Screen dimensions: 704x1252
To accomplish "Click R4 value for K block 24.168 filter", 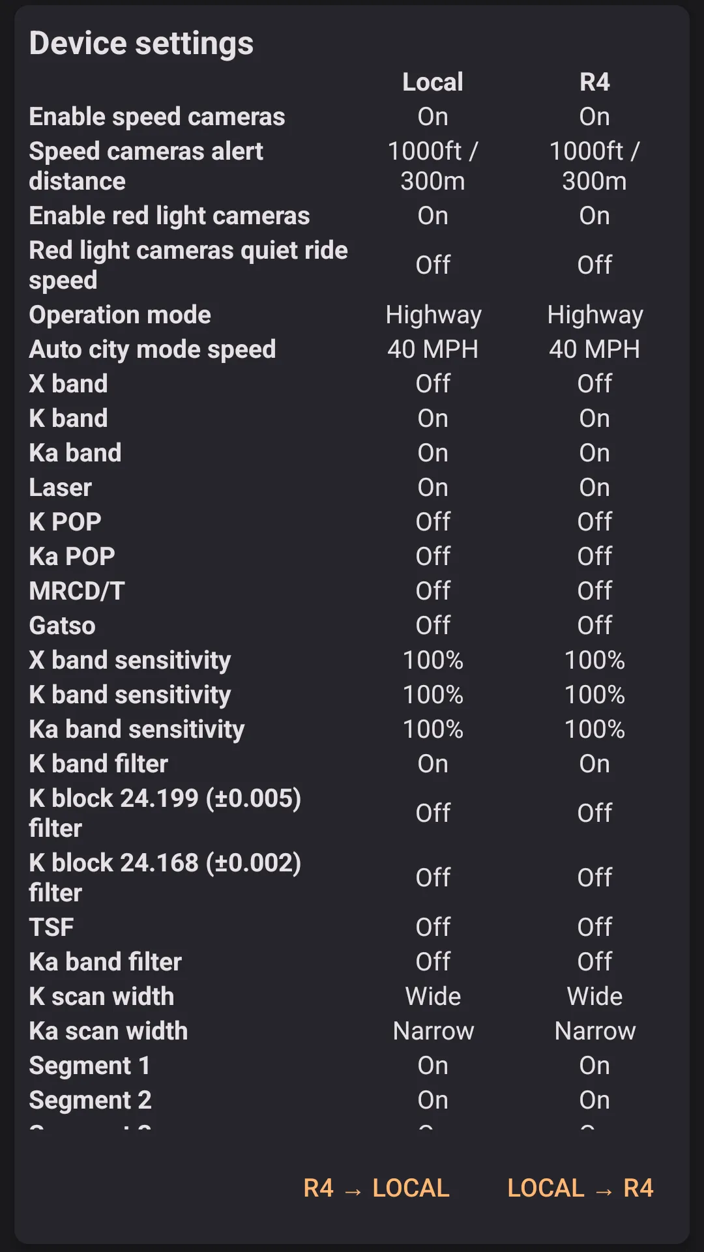I will (x=594, y=878).
